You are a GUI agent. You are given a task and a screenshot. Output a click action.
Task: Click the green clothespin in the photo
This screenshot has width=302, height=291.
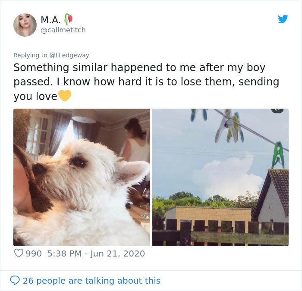tap(277, 154)
